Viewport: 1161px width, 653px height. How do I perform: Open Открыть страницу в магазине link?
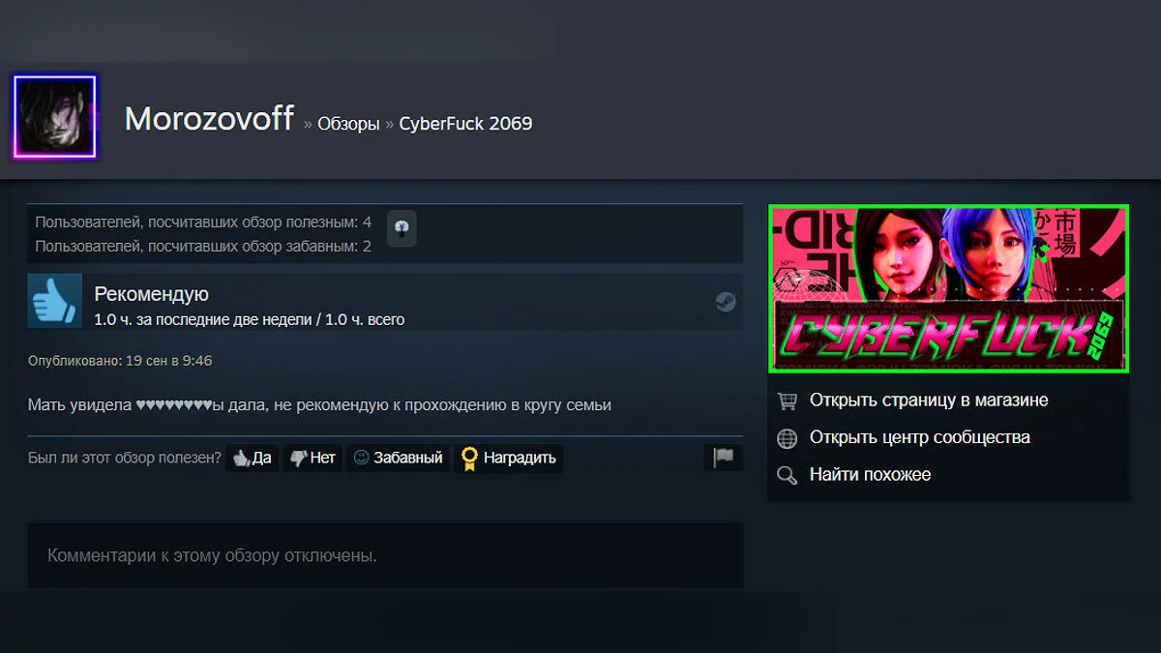929,401
